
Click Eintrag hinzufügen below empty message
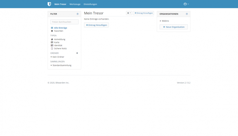coord(96,25)
